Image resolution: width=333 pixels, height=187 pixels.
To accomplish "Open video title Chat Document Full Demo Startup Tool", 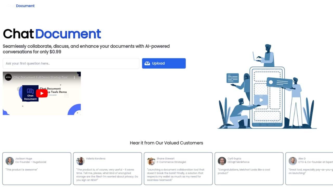I will (40, 77).
